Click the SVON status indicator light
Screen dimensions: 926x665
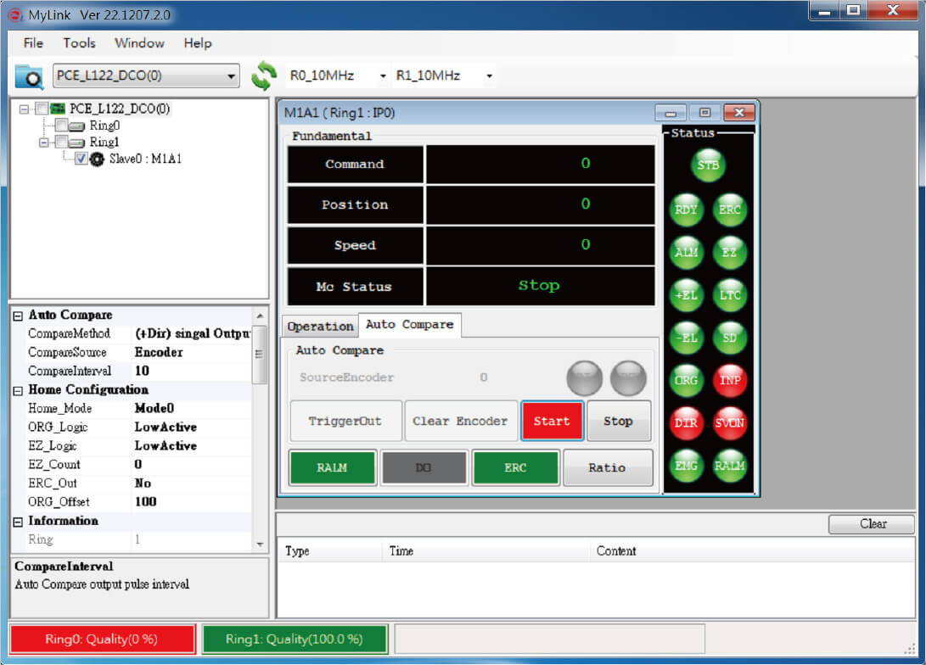pyautogui.click(x=730, y=422)
